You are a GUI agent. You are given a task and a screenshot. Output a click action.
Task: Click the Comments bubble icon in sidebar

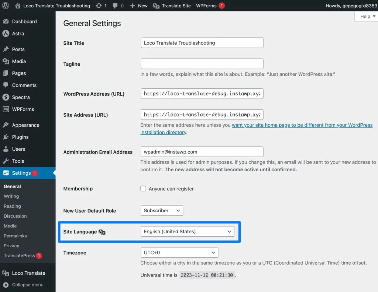coord(6,85)
